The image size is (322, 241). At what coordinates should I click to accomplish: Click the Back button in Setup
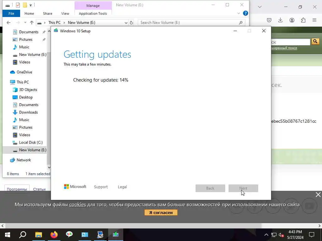pyautogui.click(x=210, y=188)
